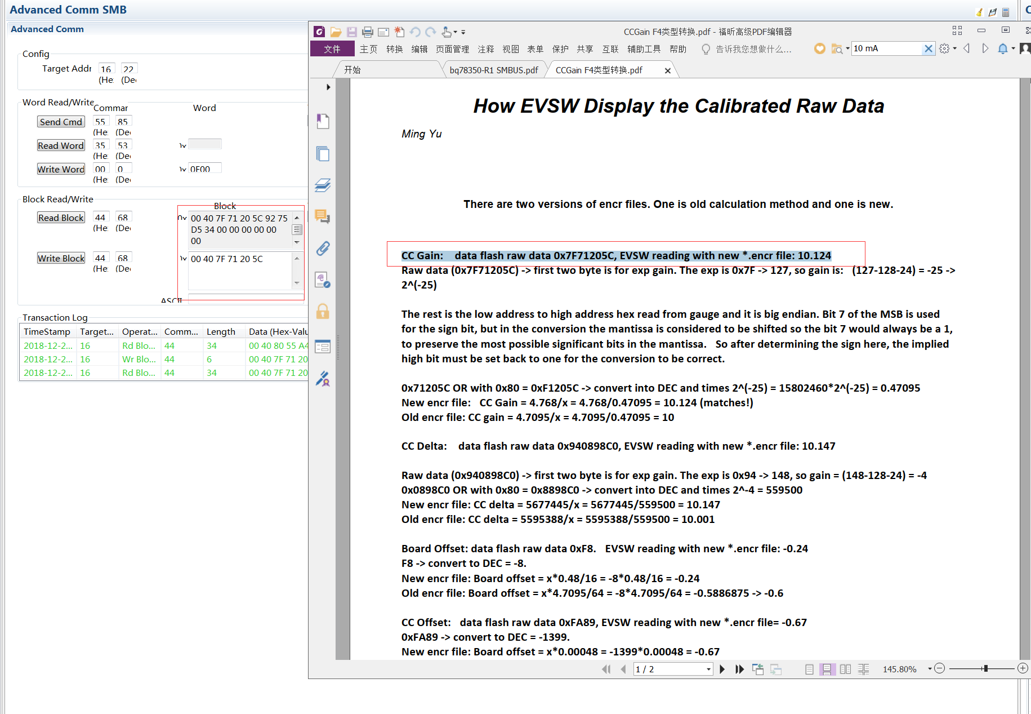Expand the navigation panel arrow
1031x714 pixels.
pos(328,87)
